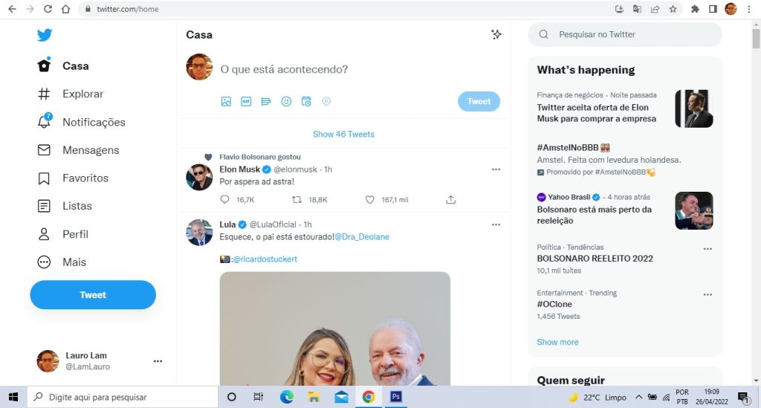
Task: Click the location pin icon in composer
Action: 327,101
